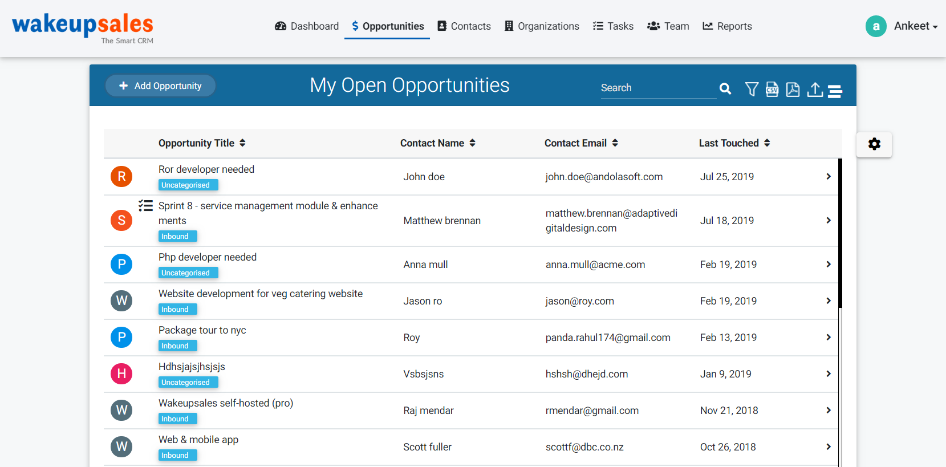Click into the Search input field

pos(659,88)
